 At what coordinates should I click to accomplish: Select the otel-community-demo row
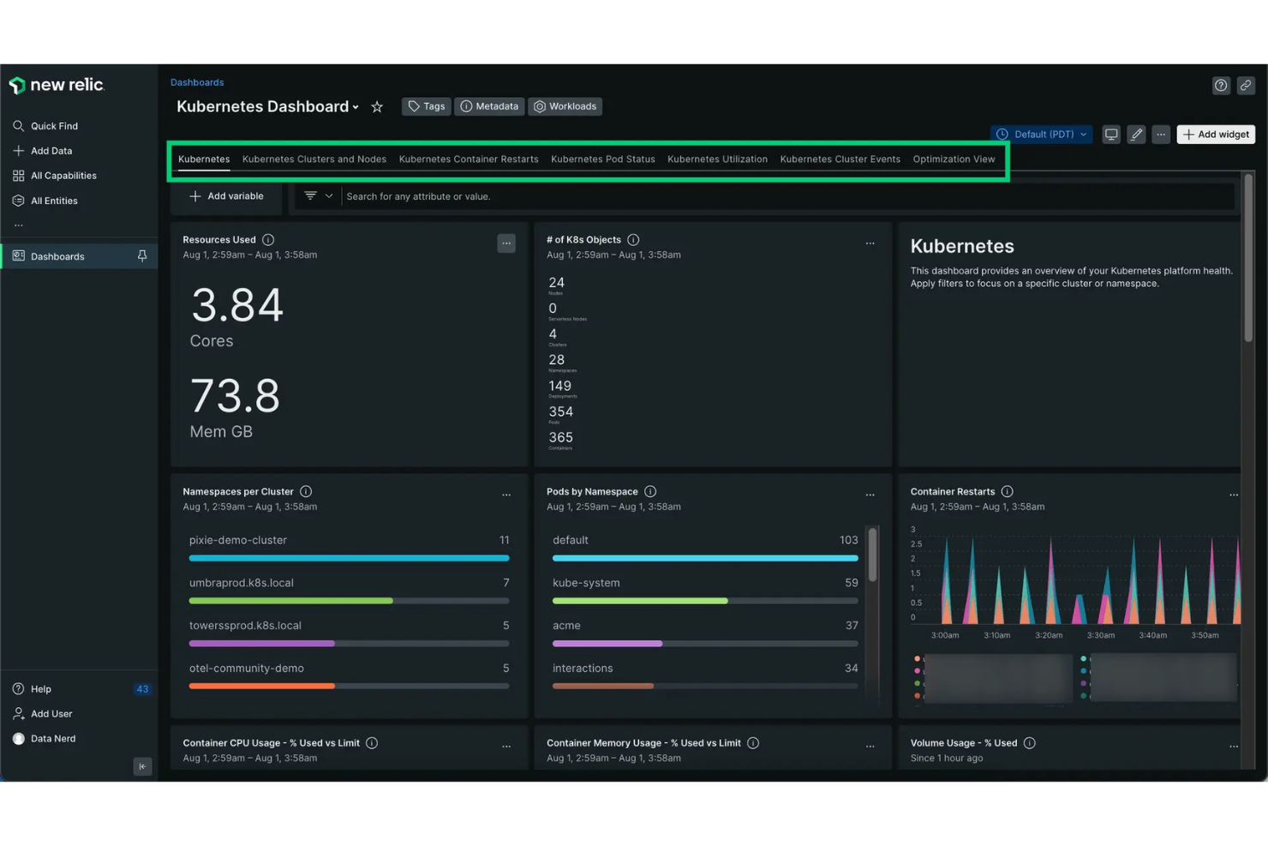pyautogui.click(x=349, y=675)
